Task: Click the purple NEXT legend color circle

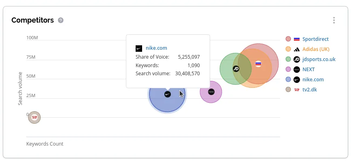Action: coord(288,70)
